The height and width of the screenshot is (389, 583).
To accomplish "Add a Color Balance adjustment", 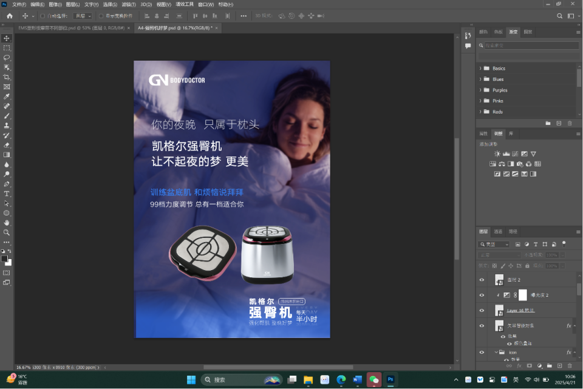I will click(502, 164).
